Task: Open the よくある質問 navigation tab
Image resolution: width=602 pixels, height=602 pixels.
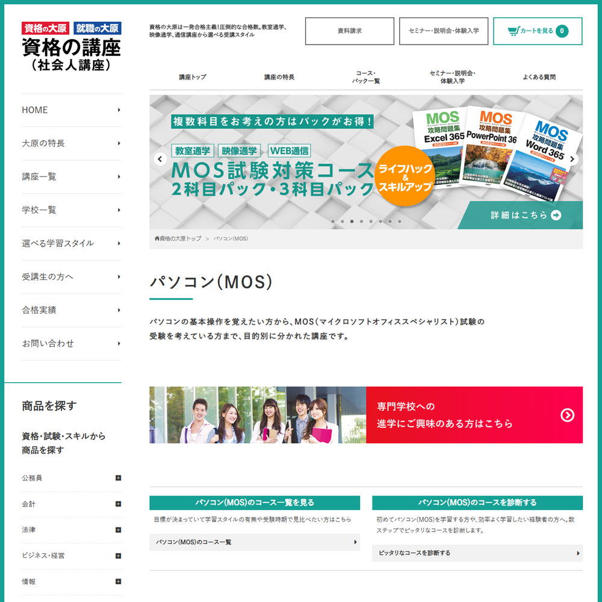Action: [x=539, y=77]
